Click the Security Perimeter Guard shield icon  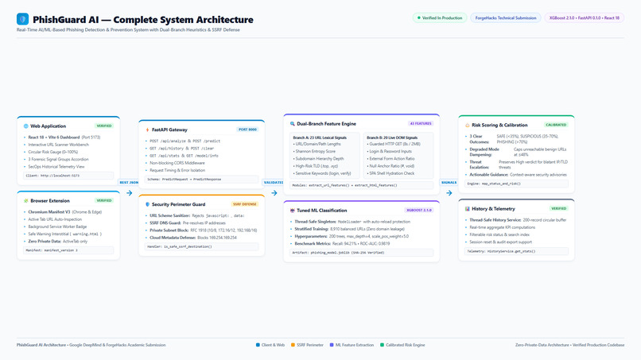[x=148, y=204]
